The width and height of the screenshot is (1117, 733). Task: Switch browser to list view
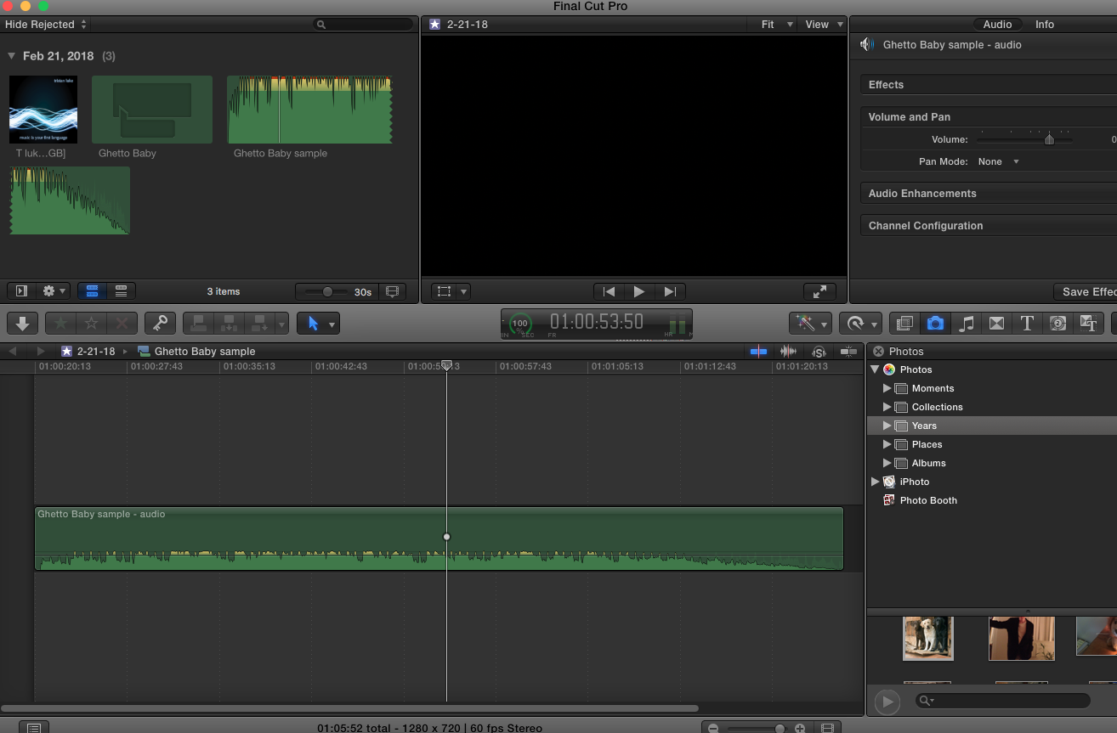click(x=121, y=291)
